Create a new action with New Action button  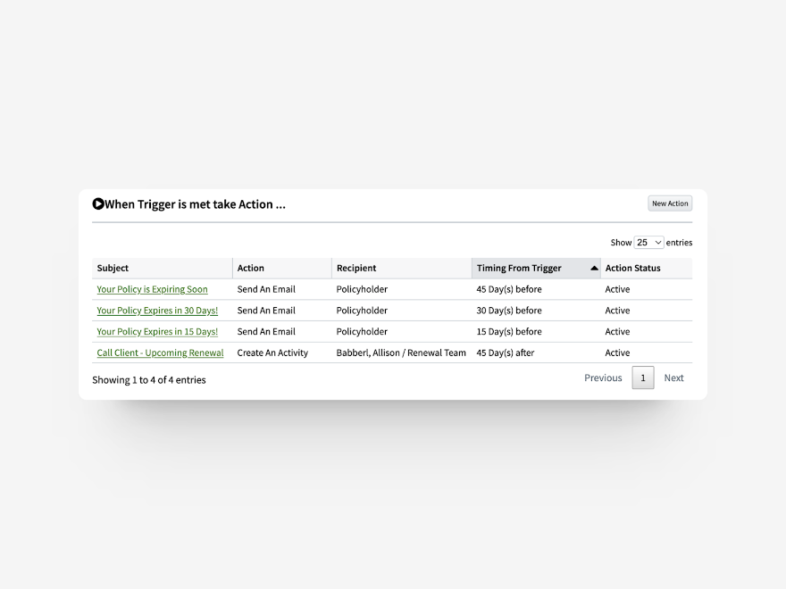(669, 203)
